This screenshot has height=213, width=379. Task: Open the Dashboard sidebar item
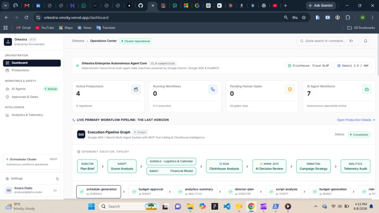click(32, 63)
